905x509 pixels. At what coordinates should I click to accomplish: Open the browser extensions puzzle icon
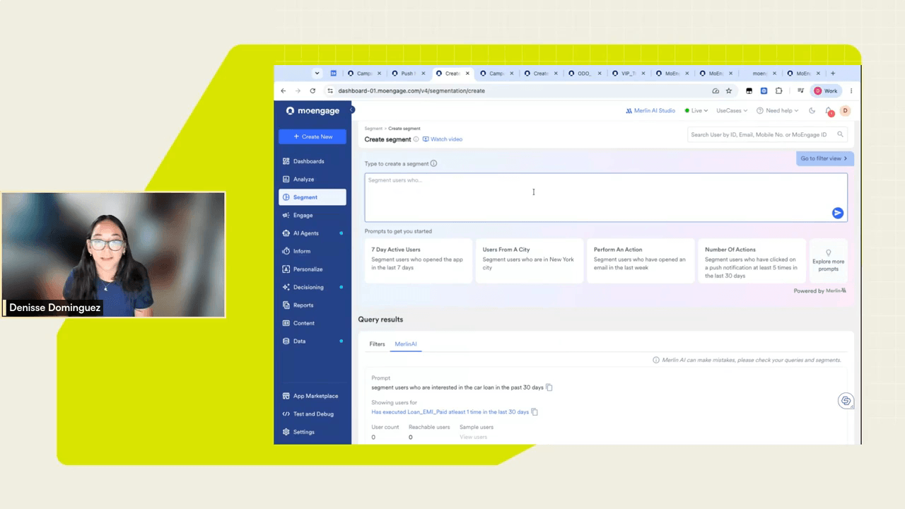click(x=779, y=90)
